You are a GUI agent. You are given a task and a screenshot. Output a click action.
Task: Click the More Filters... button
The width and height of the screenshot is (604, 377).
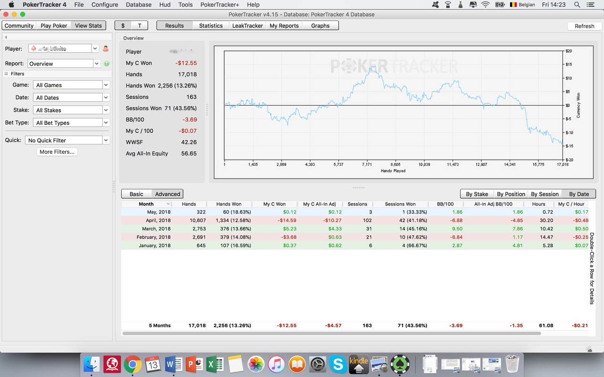[x=57, y=152]
